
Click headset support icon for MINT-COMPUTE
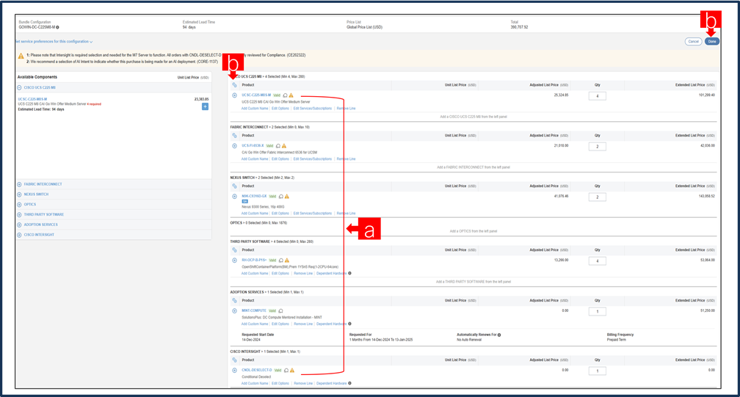pyautogui.click(x=280, y=310)
